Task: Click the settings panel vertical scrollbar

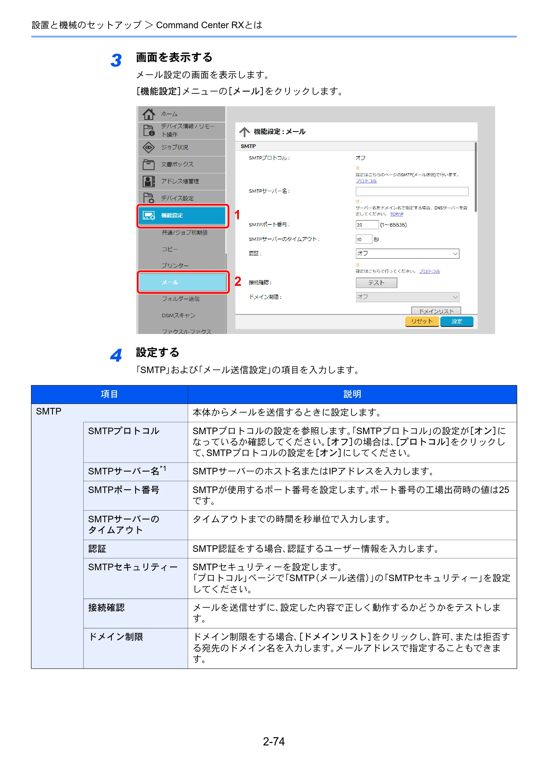Action: [475, 177]
